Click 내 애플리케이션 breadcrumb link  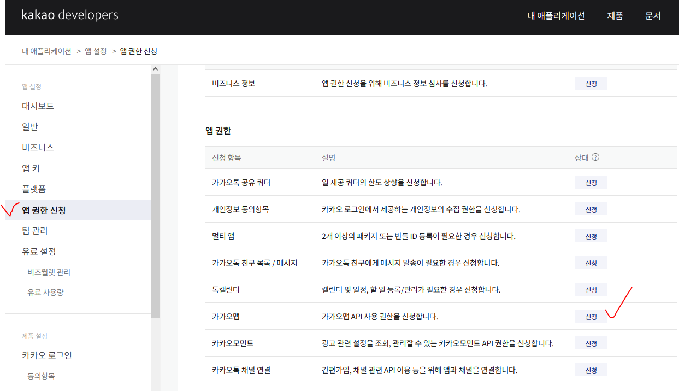[x=46, y=51]
